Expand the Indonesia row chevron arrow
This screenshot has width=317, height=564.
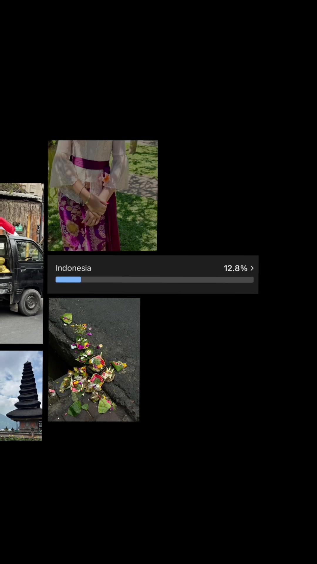pyautogui.click(x=252, y=268)
